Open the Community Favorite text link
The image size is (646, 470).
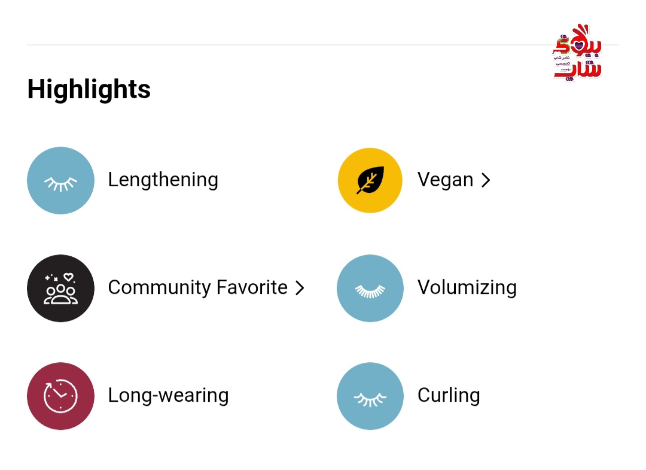coord(197,287)
